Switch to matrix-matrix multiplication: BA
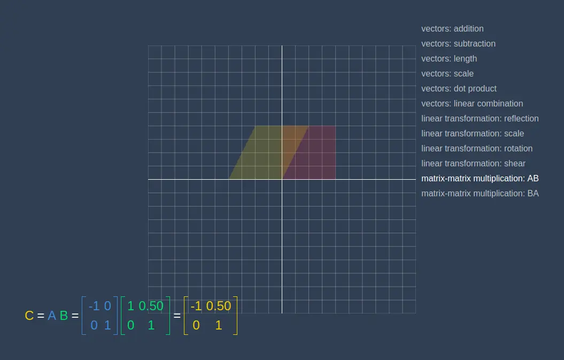 480,193
